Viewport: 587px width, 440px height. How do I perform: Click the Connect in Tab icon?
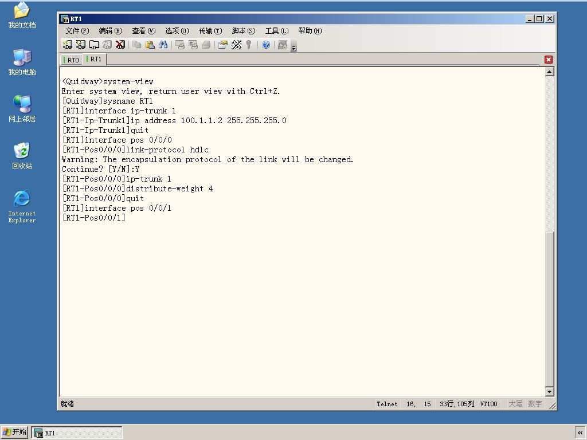[x=94, y=45]
